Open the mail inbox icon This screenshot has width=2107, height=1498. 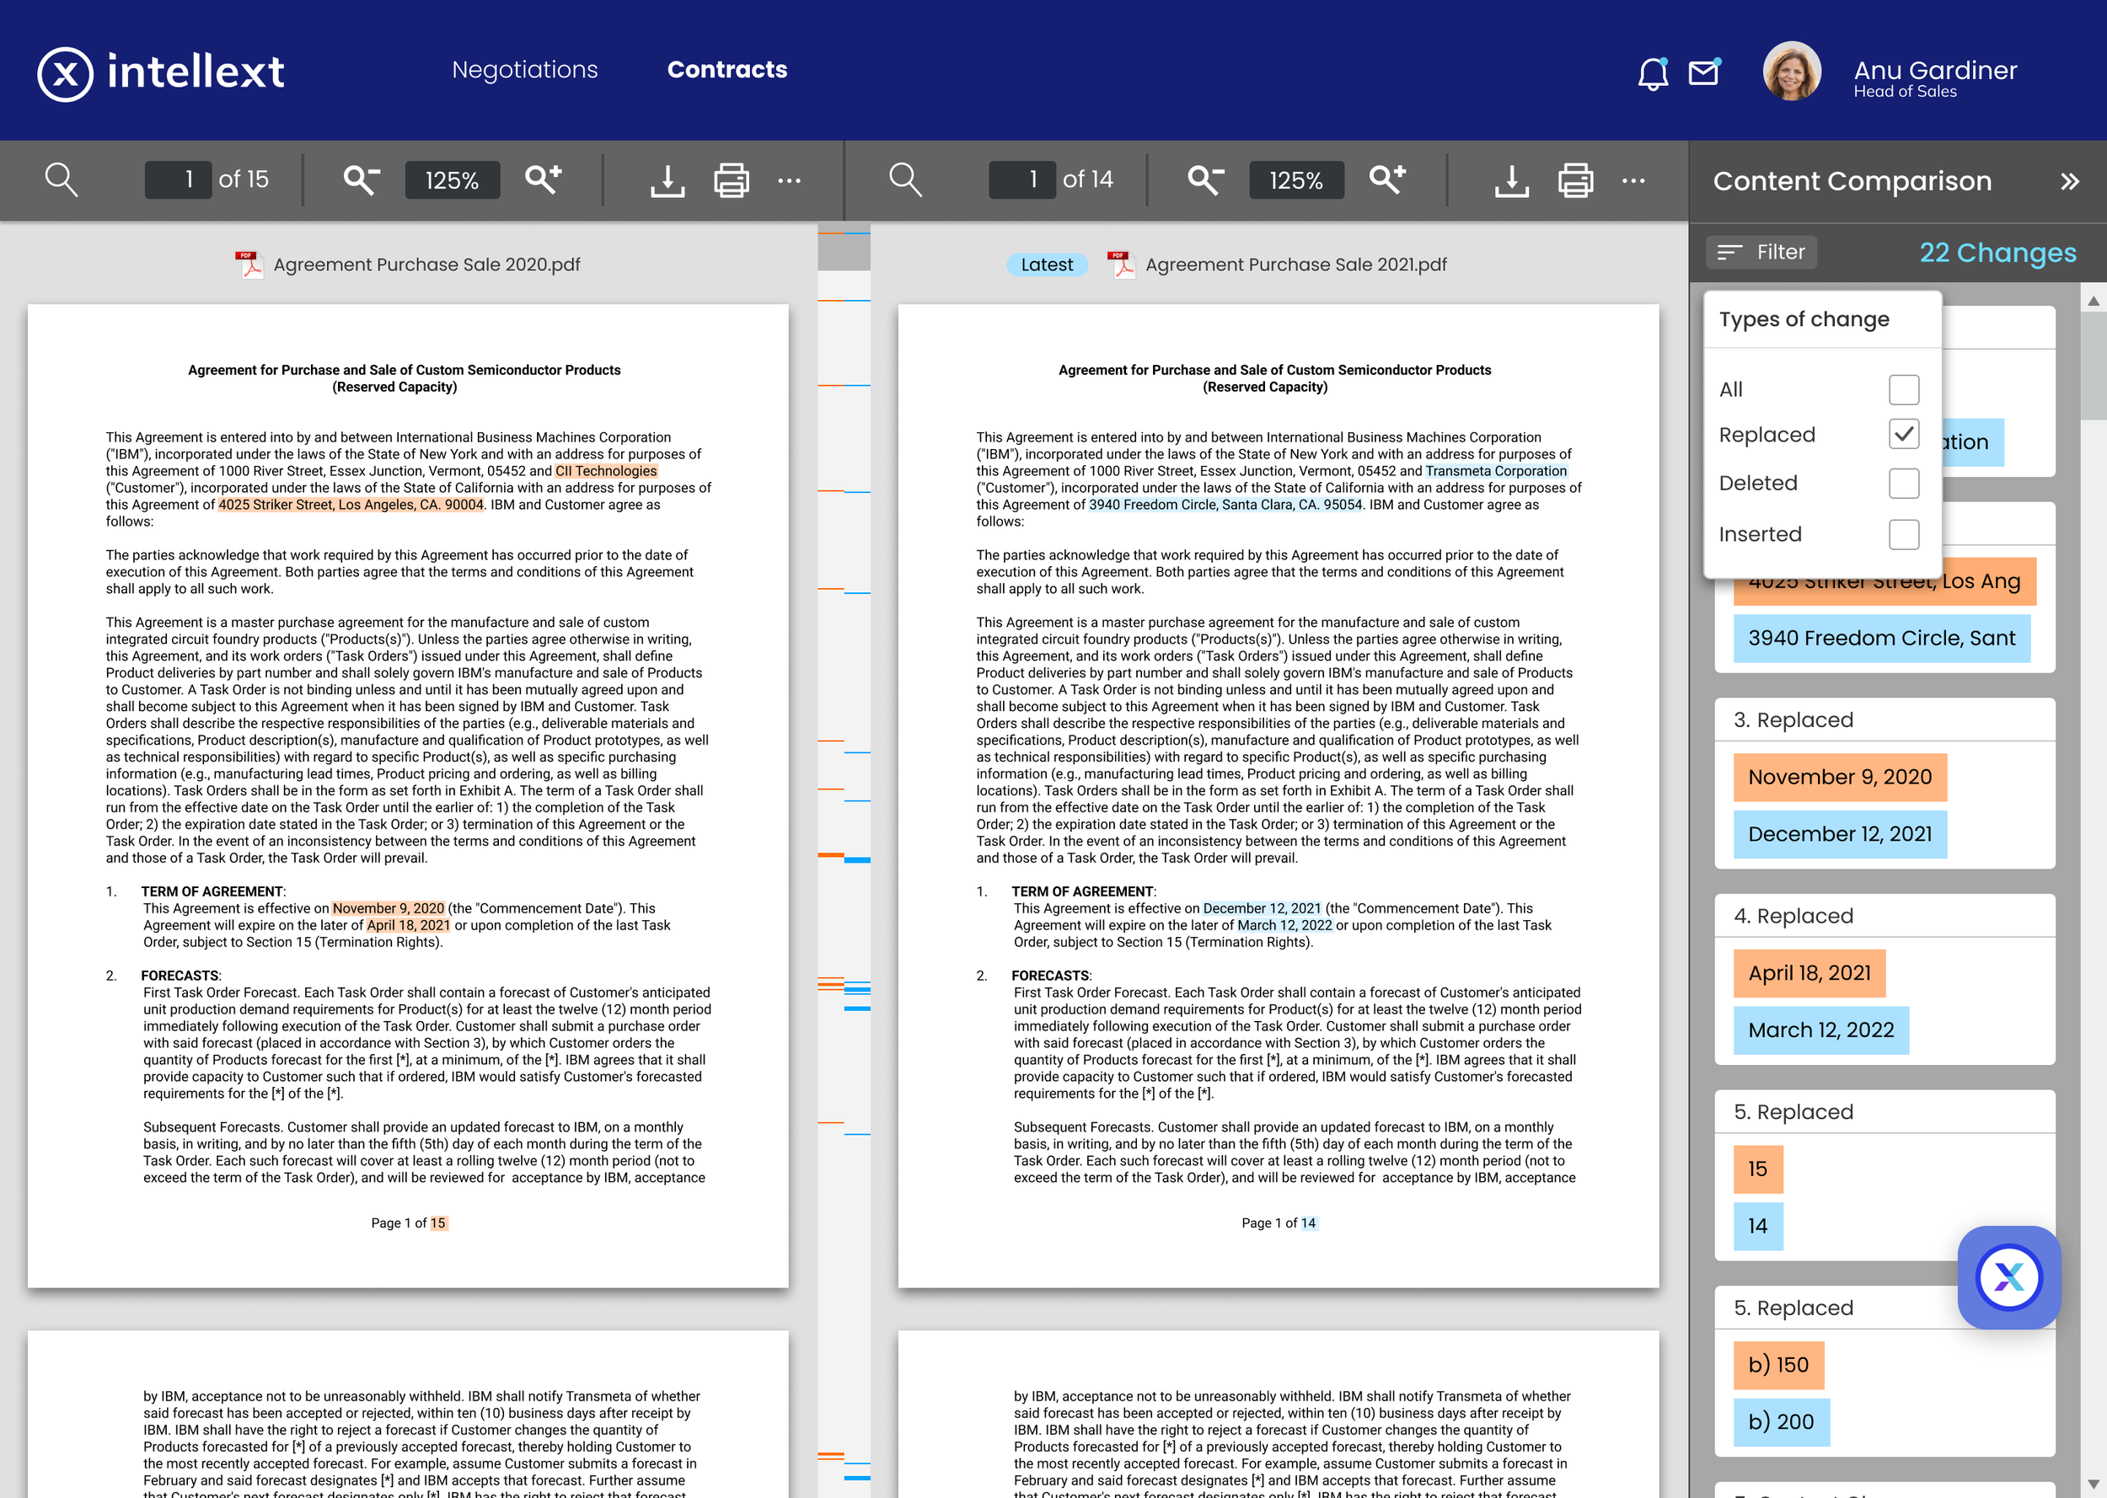[x=1703, y=72]
